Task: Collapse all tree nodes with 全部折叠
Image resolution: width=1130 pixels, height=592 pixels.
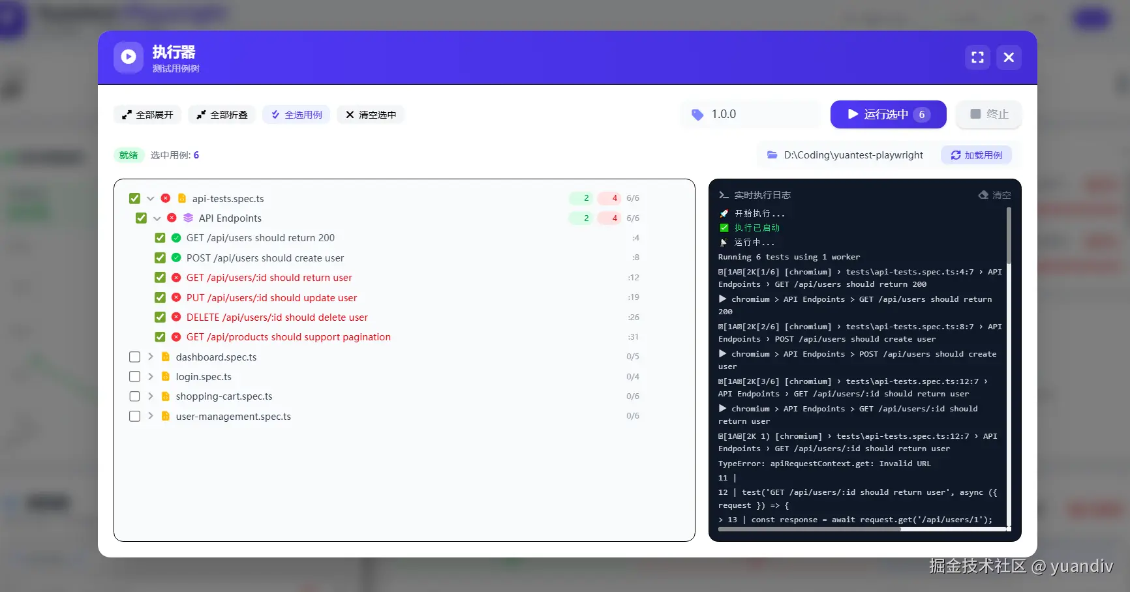Action: coord(222,115)
